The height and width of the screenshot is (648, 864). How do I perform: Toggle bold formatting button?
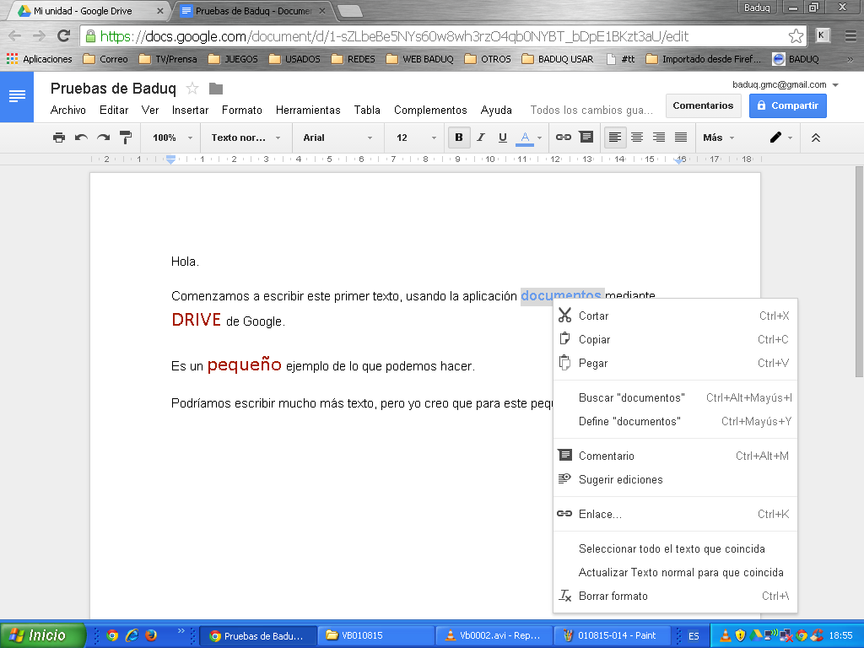click(x=459, y=138)
